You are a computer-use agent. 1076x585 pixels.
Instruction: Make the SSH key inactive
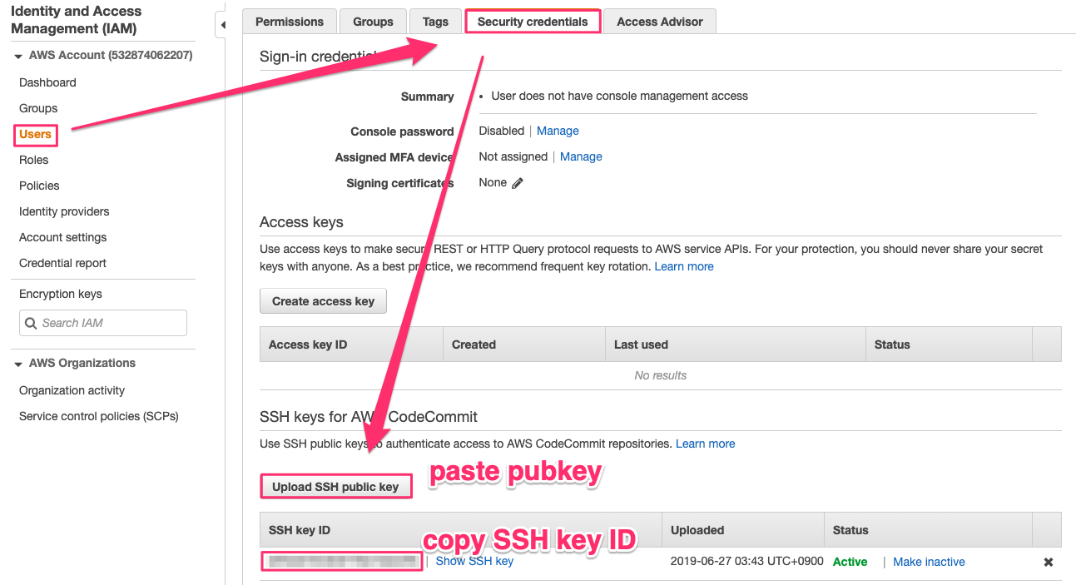pos(929,562)
